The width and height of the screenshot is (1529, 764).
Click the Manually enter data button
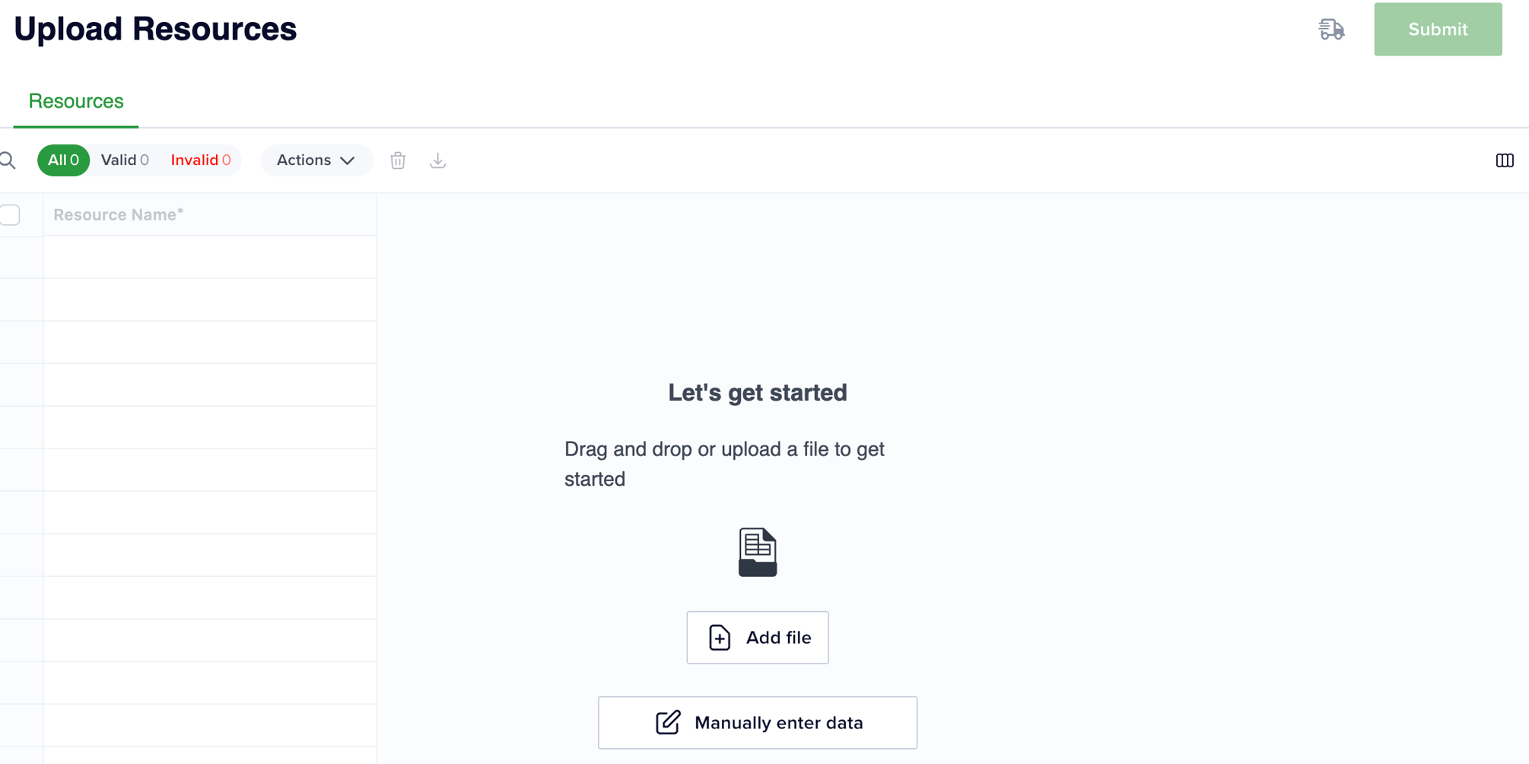click(x=757, y=722)
